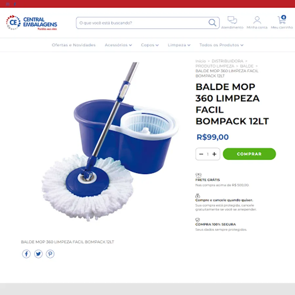Open Instagram icon in top red bar
This screenshot has height=295, width=295.
pyautogui.click(x=8, y=4)
